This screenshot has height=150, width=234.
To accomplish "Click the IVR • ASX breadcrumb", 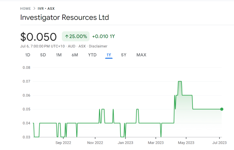I will pyautogui.click(x=46, y=8).
